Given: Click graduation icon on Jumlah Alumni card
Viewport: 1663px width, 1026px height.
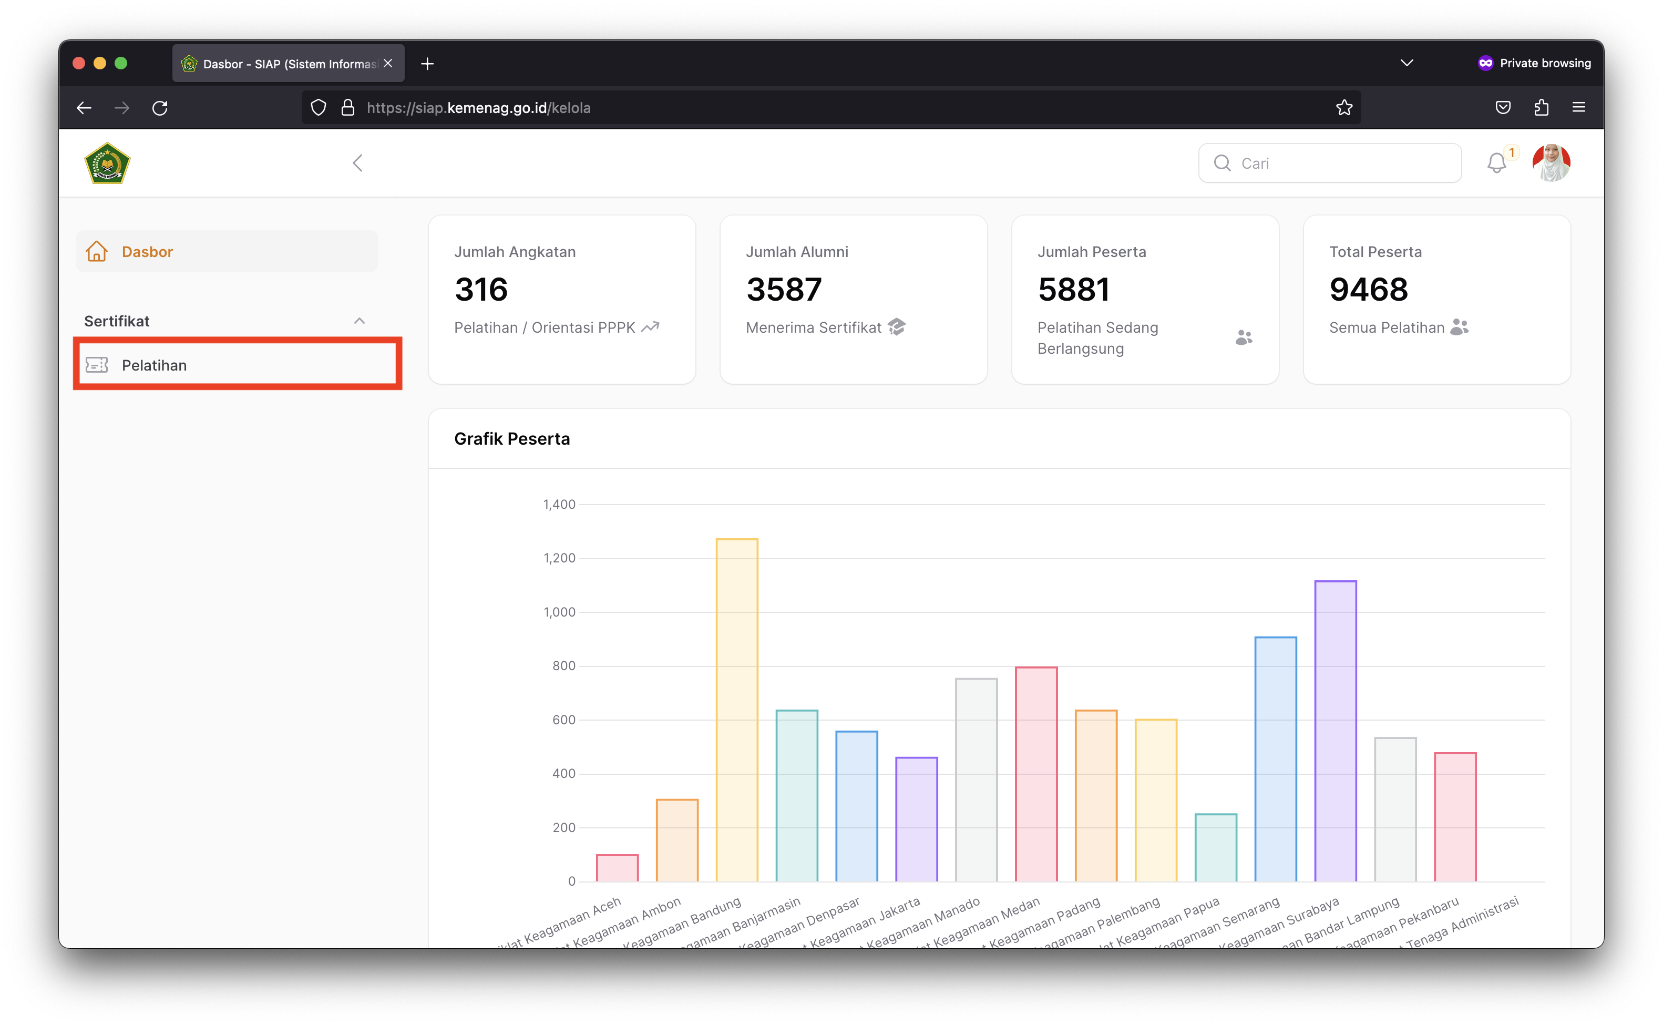Looking at the screenshot, I should coord(896,327).
